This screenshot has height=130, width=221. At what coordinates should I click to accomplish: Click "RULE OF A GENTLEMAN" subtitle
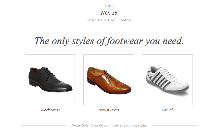click(109, 20)
